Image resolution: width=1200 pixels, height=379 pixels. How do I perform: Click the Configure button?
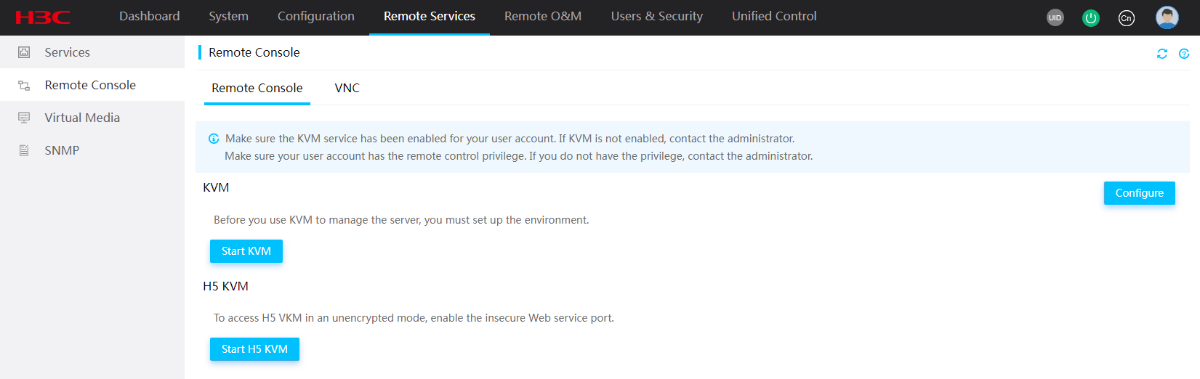(x=1139, y=193)
